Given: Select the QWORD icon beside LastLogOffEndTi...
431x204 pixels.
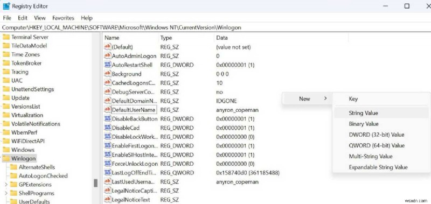Looking at the screenshot, I should [107, 173].
